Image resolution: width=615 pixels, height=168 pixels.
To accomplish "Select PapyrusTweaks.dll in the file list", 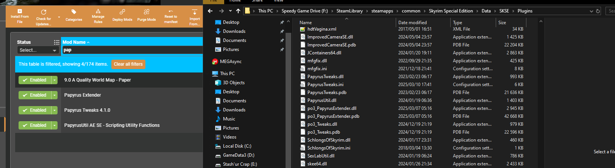I will point(325,77).
